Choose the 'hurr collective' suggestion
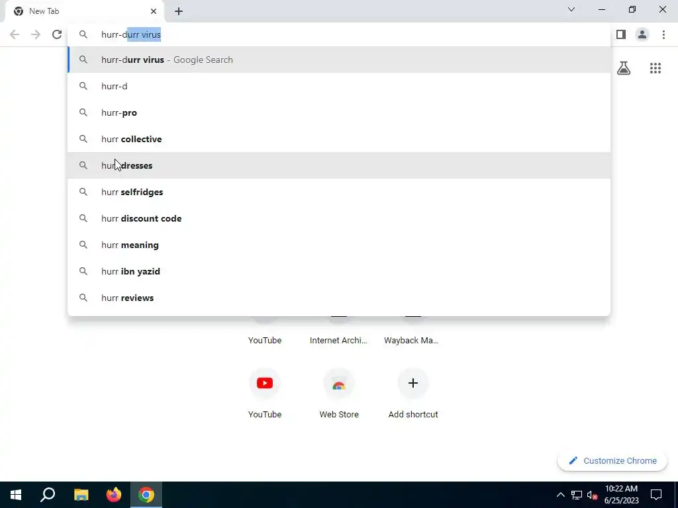This screenshot has height=508, width=678. click(x=339, y=139)
